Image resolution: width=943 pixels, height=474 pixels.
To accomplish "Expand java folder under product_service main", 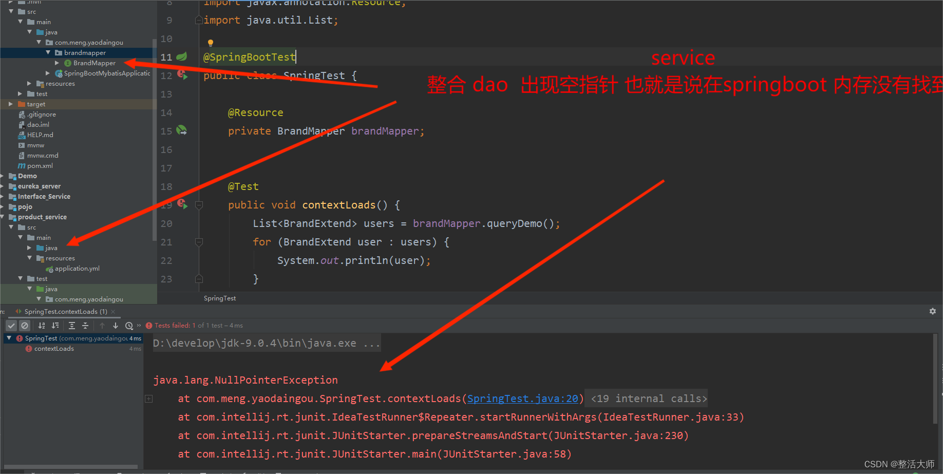I will pos(29,248).
